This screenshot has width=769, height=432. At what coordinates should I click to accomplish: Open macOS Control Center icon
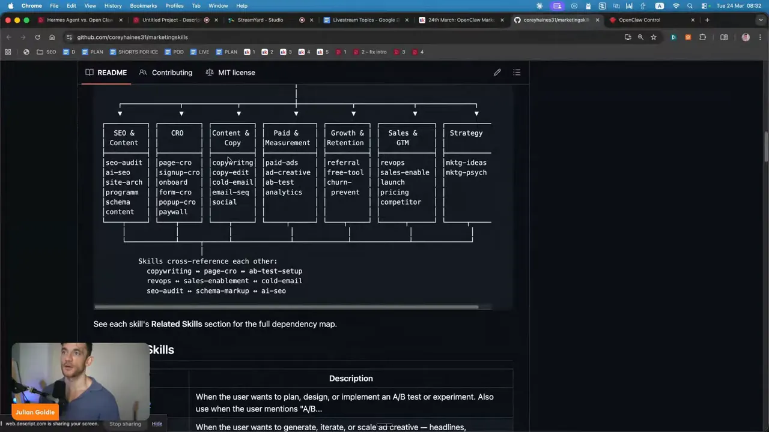point(704,6)
